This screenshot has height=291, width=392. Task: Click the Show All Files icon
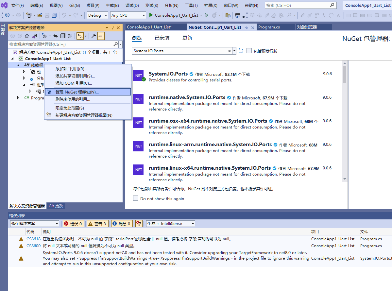click(x=70, y=36)
